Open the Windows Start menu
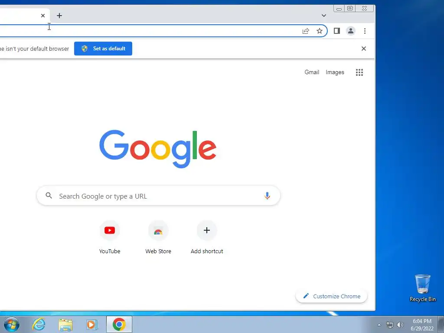444x333 pixels. click(12, 324)
